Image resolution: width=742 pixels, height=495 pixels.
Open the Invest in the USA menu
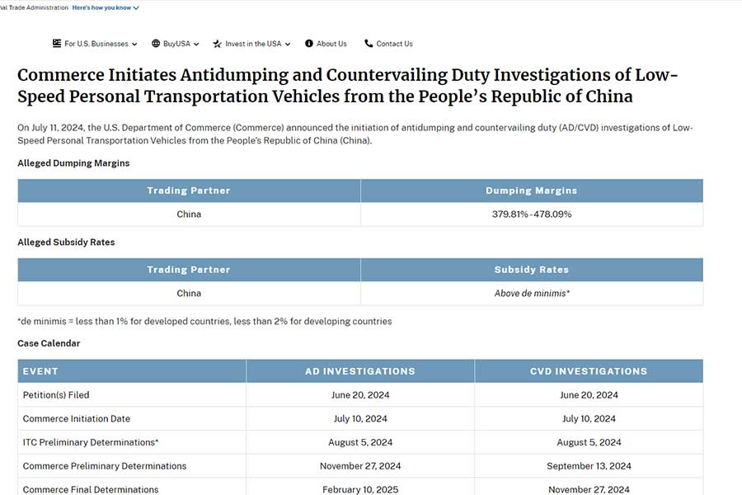(251, 44)
